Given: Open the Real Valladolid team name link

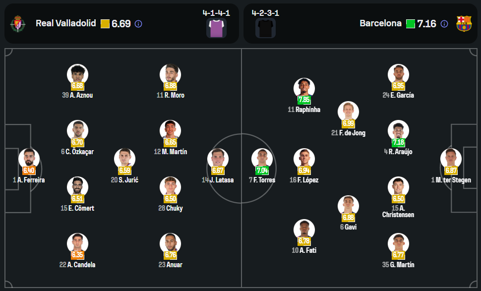Looking at the screenshot, I should pyautogui.click(x=66, y=23).
